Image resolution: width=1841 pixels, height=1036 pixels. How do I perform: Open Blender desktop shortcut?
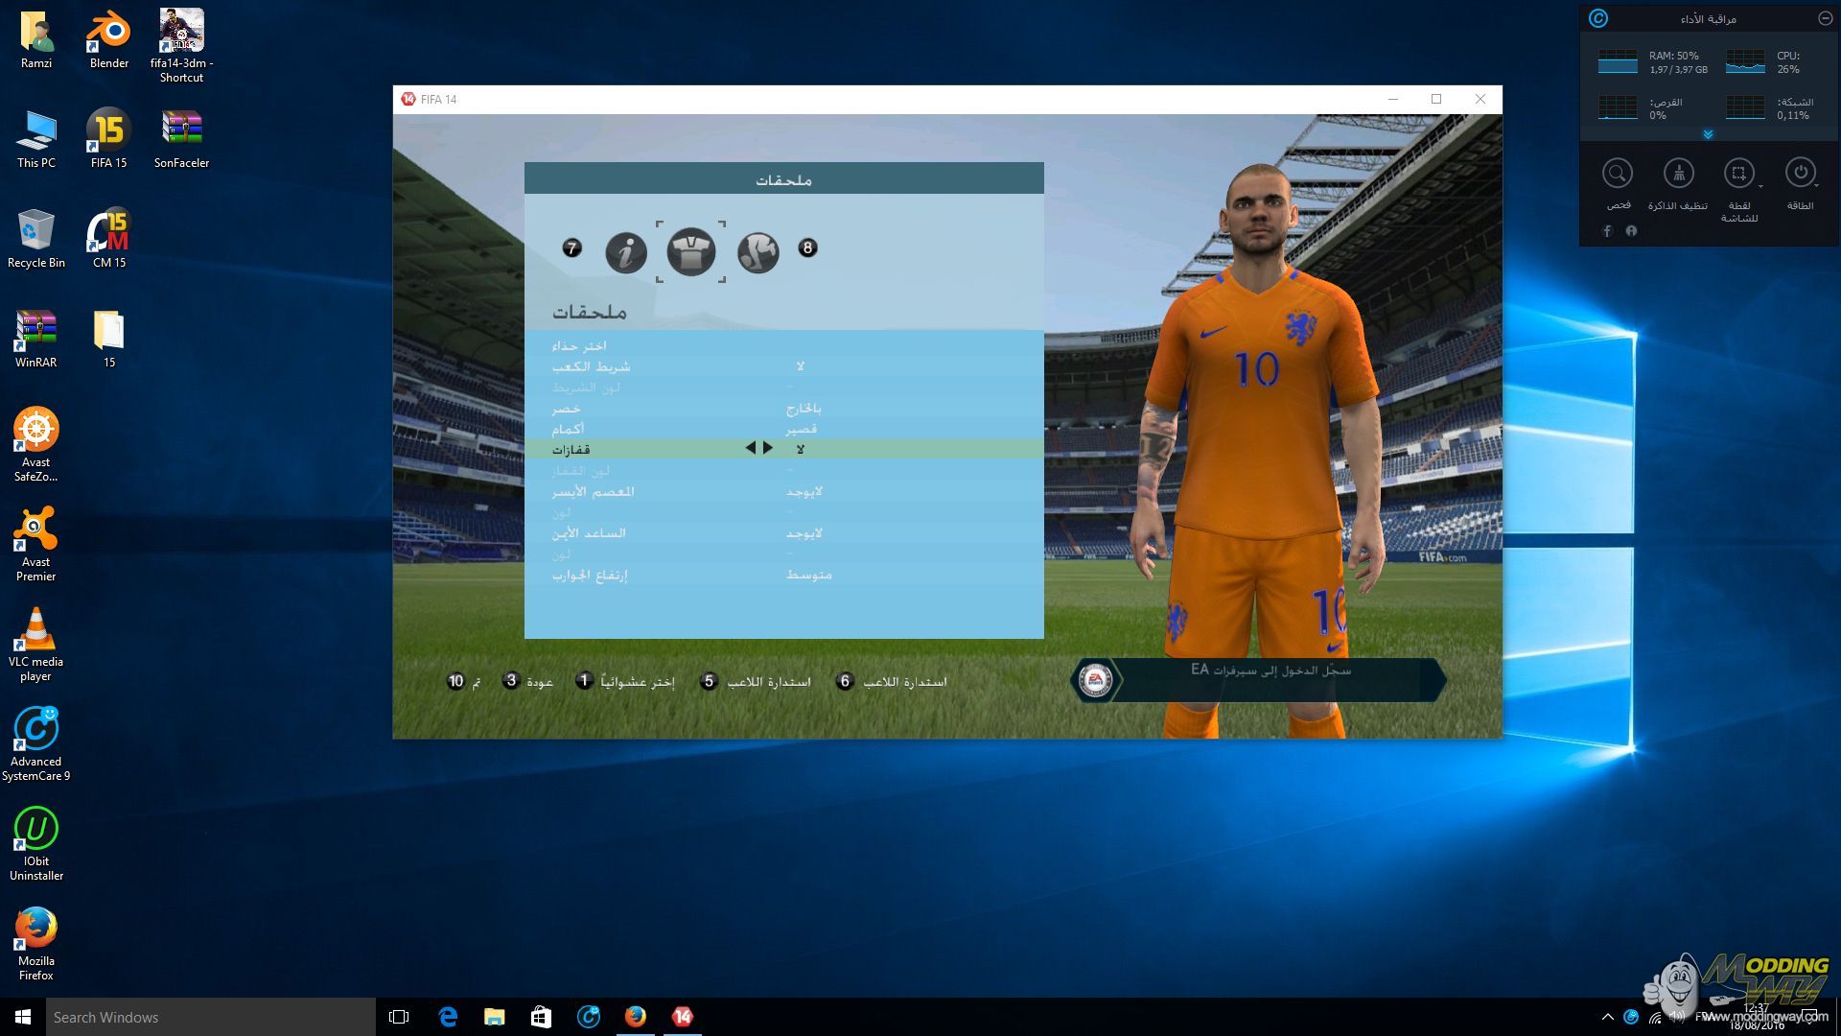tap(108, 38)
